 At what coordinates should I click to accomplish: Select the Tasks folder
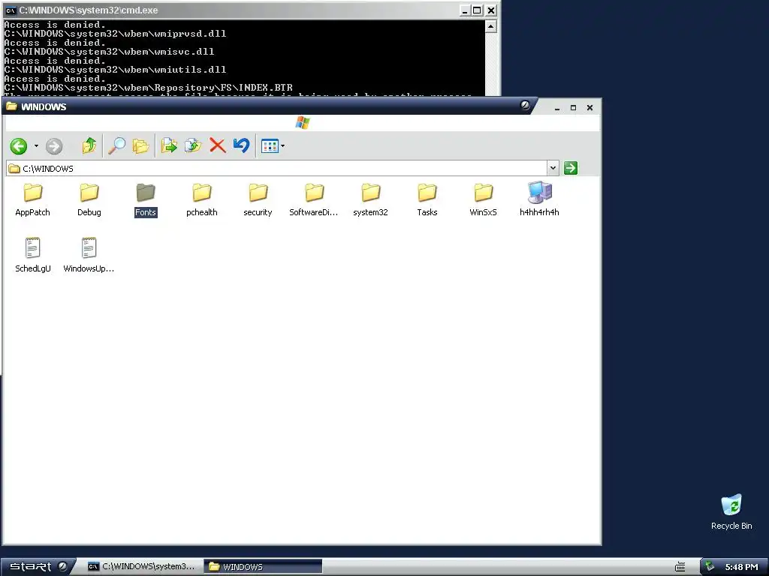(427, 199)
